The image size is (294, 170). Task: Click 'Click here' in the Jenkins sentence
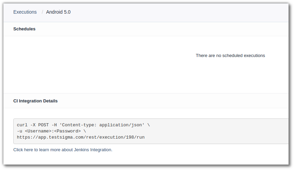coord(23,150)
